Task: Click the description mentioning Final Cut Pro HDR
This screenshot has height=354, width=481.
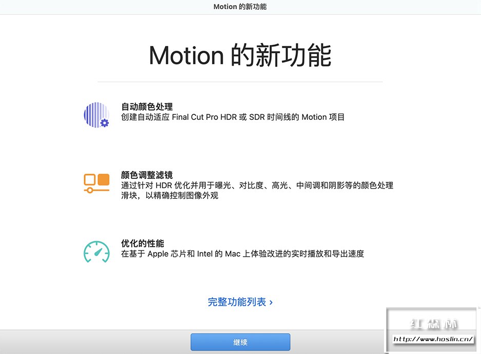Action: click(x=233, y=117)
